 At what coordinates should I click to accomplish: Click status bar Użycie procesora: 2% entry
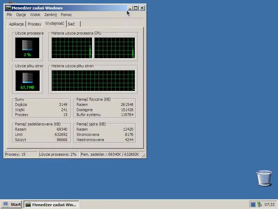pyautogui.click(x=59, y=154)
